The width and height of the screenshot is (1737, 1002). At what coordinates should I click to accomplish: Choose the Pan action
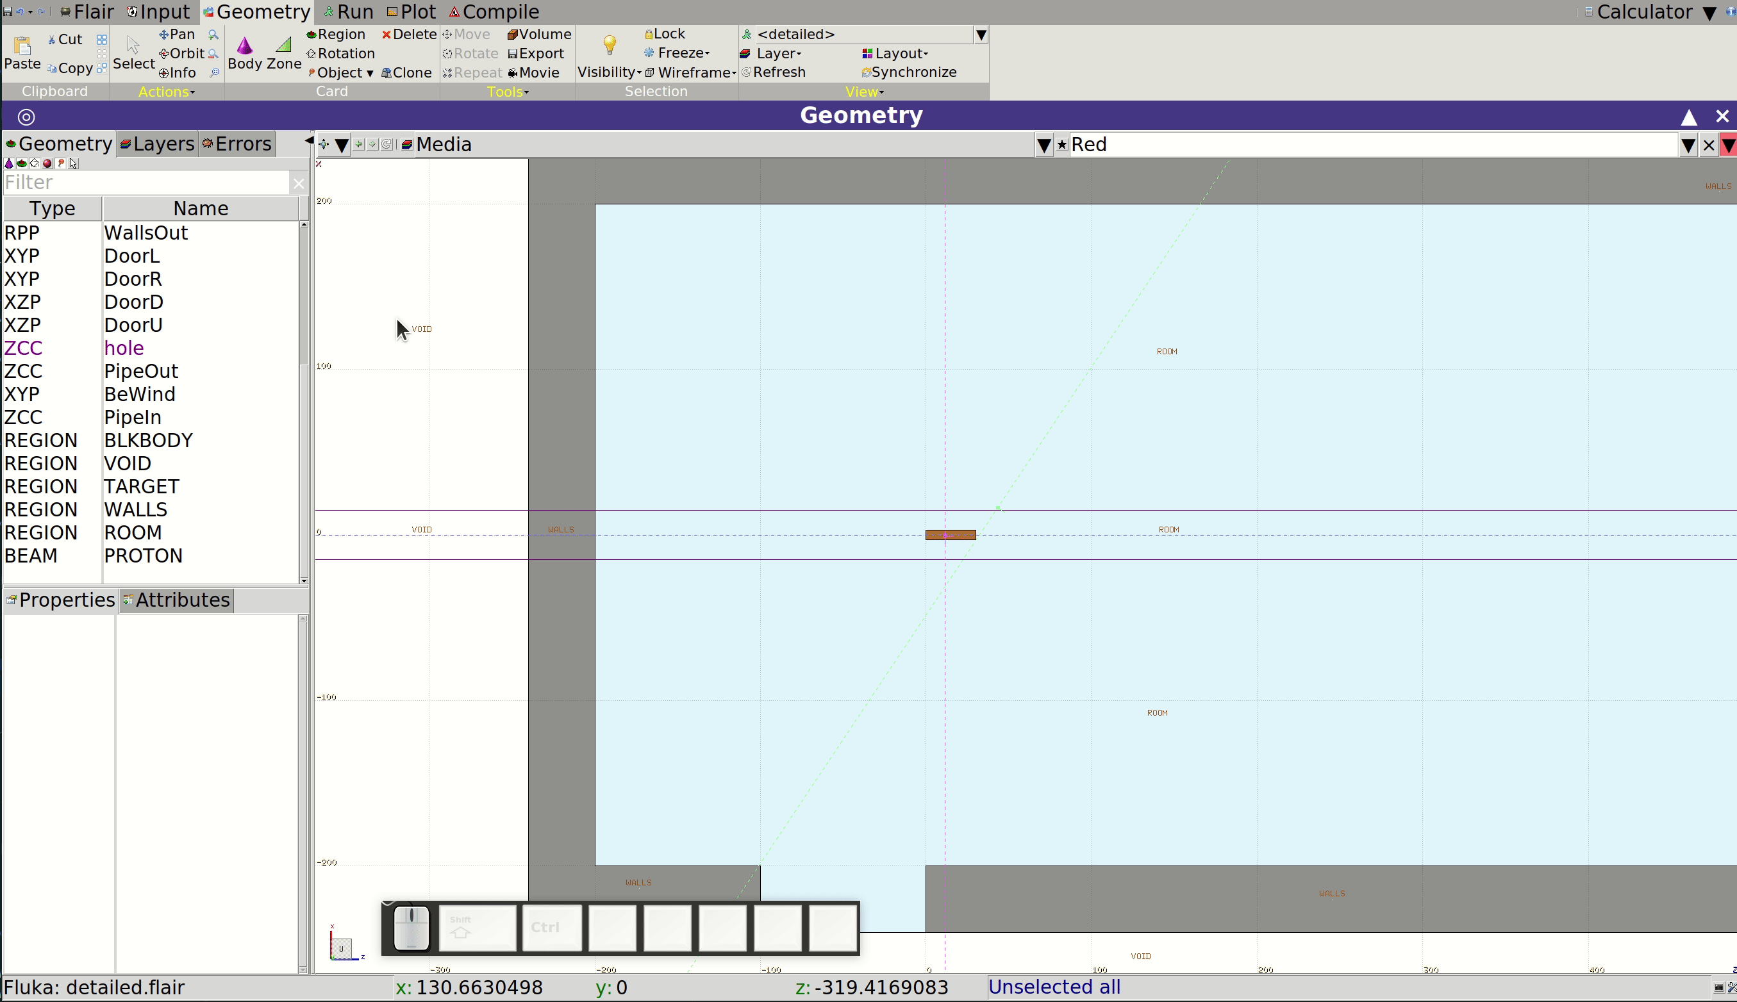pos(177,35)
